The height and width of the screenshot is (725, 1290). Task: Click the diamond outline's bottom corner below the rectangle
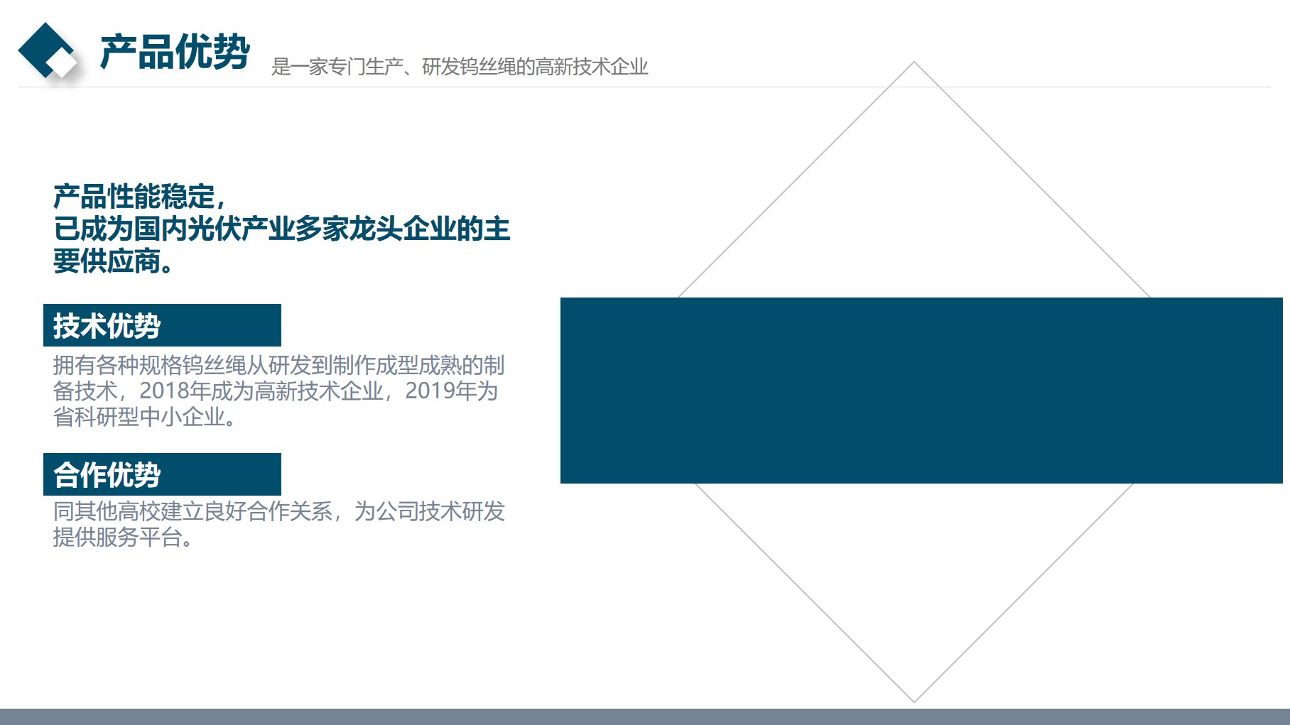pos(914,700)
